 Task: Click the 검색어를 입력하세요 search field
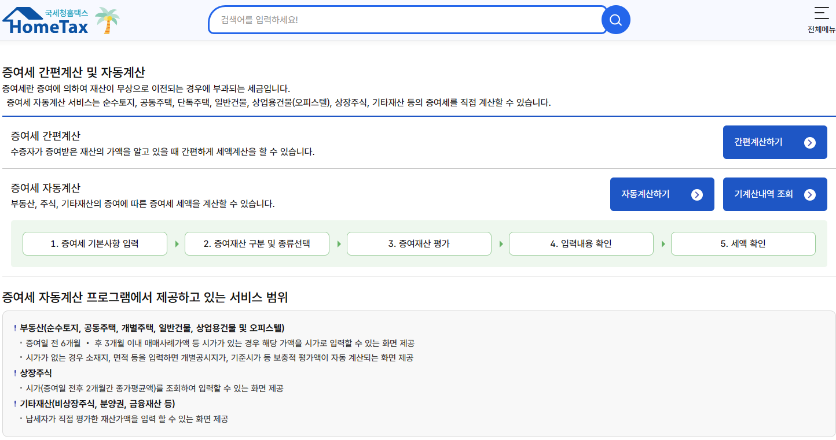coord(405,20)
